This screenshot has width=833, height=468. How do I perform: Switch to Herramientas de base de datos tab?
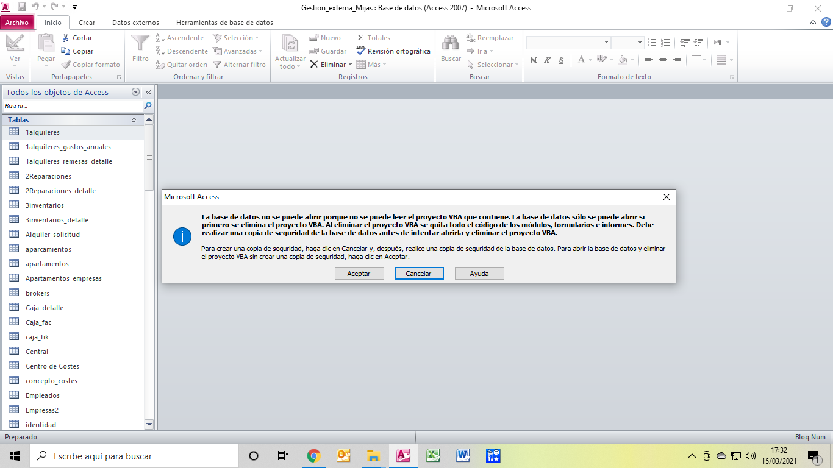[x=224, y=23]
